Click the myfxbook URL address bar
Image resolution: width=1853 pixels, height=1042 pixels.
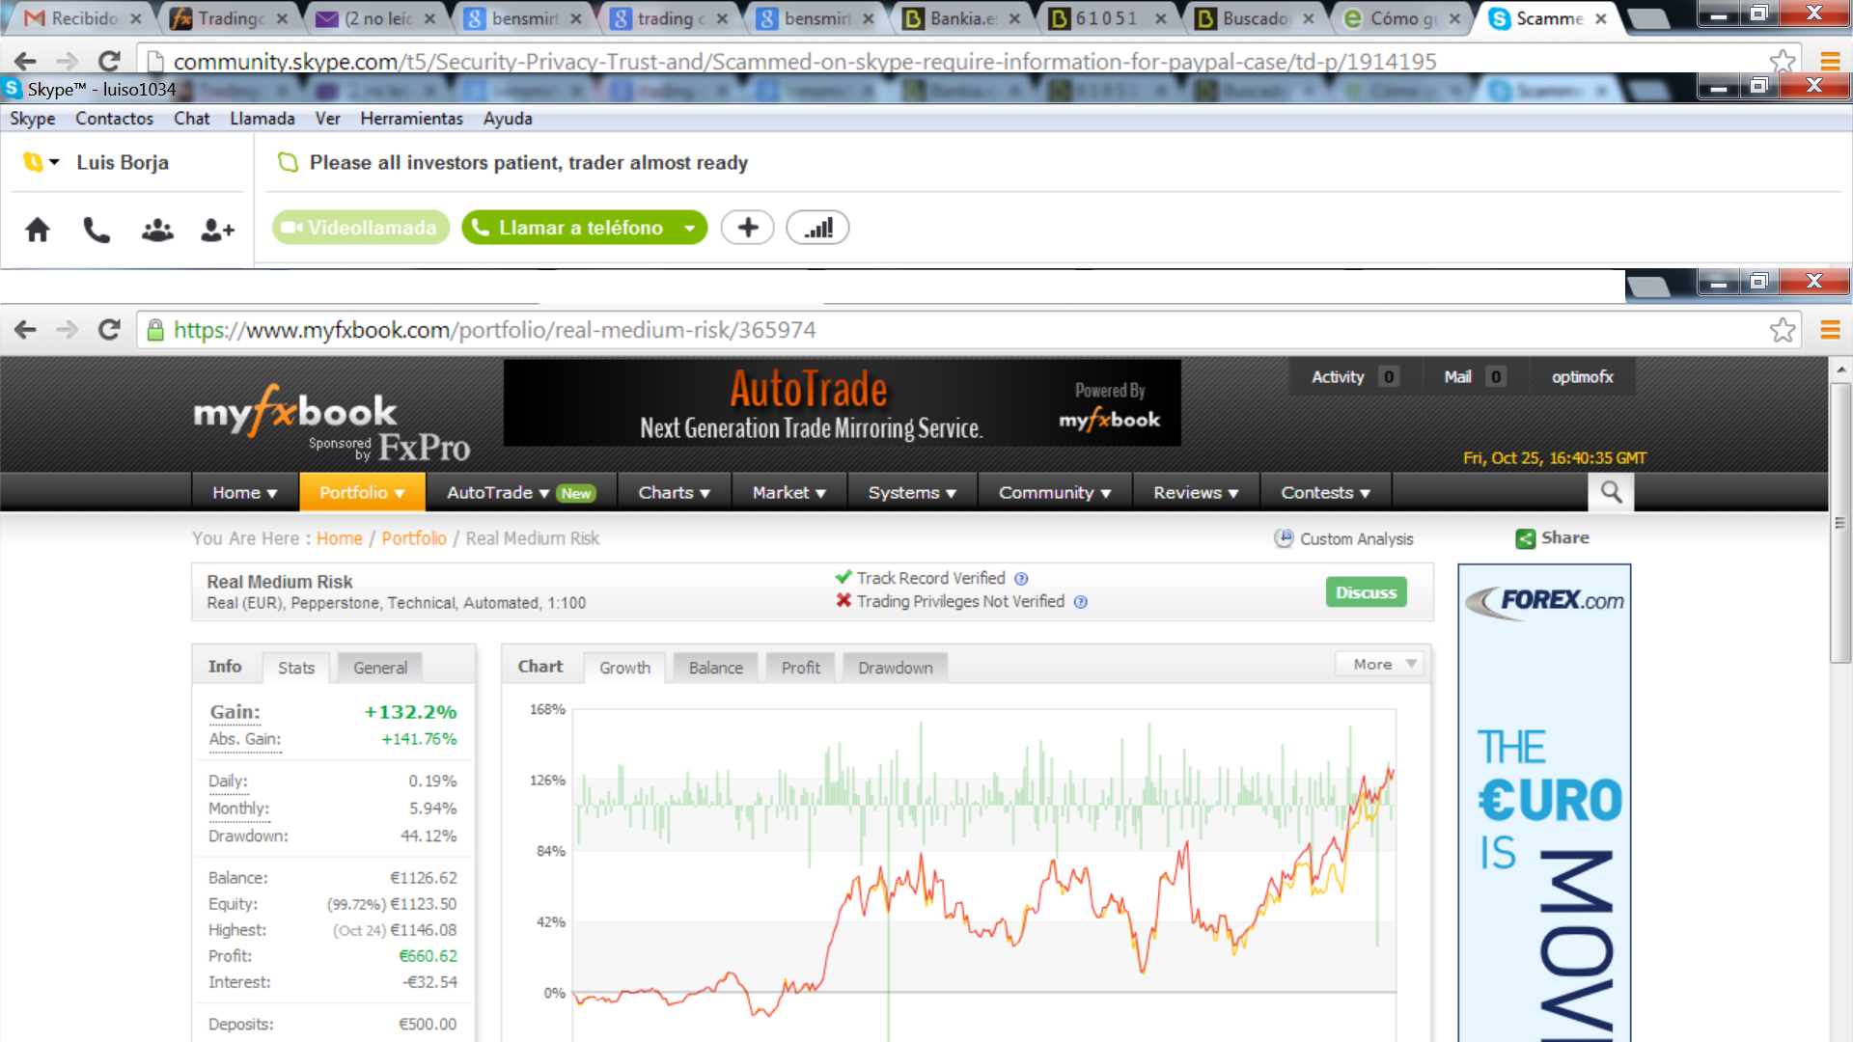(x=969, y=330)
